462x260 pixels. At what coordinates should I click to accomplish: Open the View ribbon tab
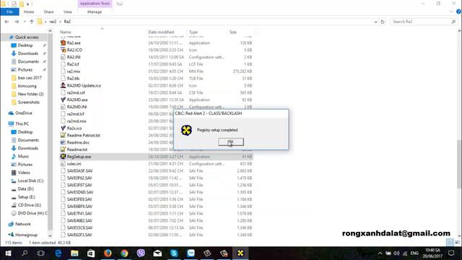67,12
